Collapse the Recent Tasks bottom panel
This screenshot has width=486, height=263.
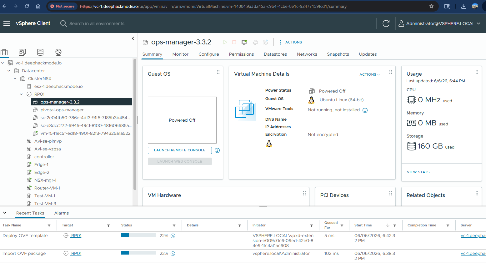[5, 213]
